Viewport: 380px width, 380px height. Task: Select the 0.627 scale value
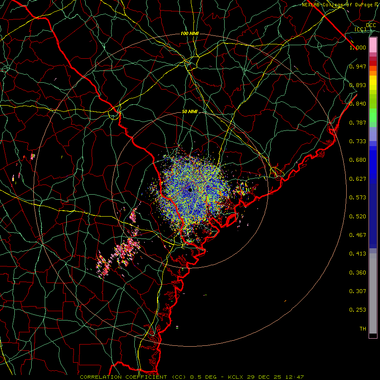click(x=358, y=179)
